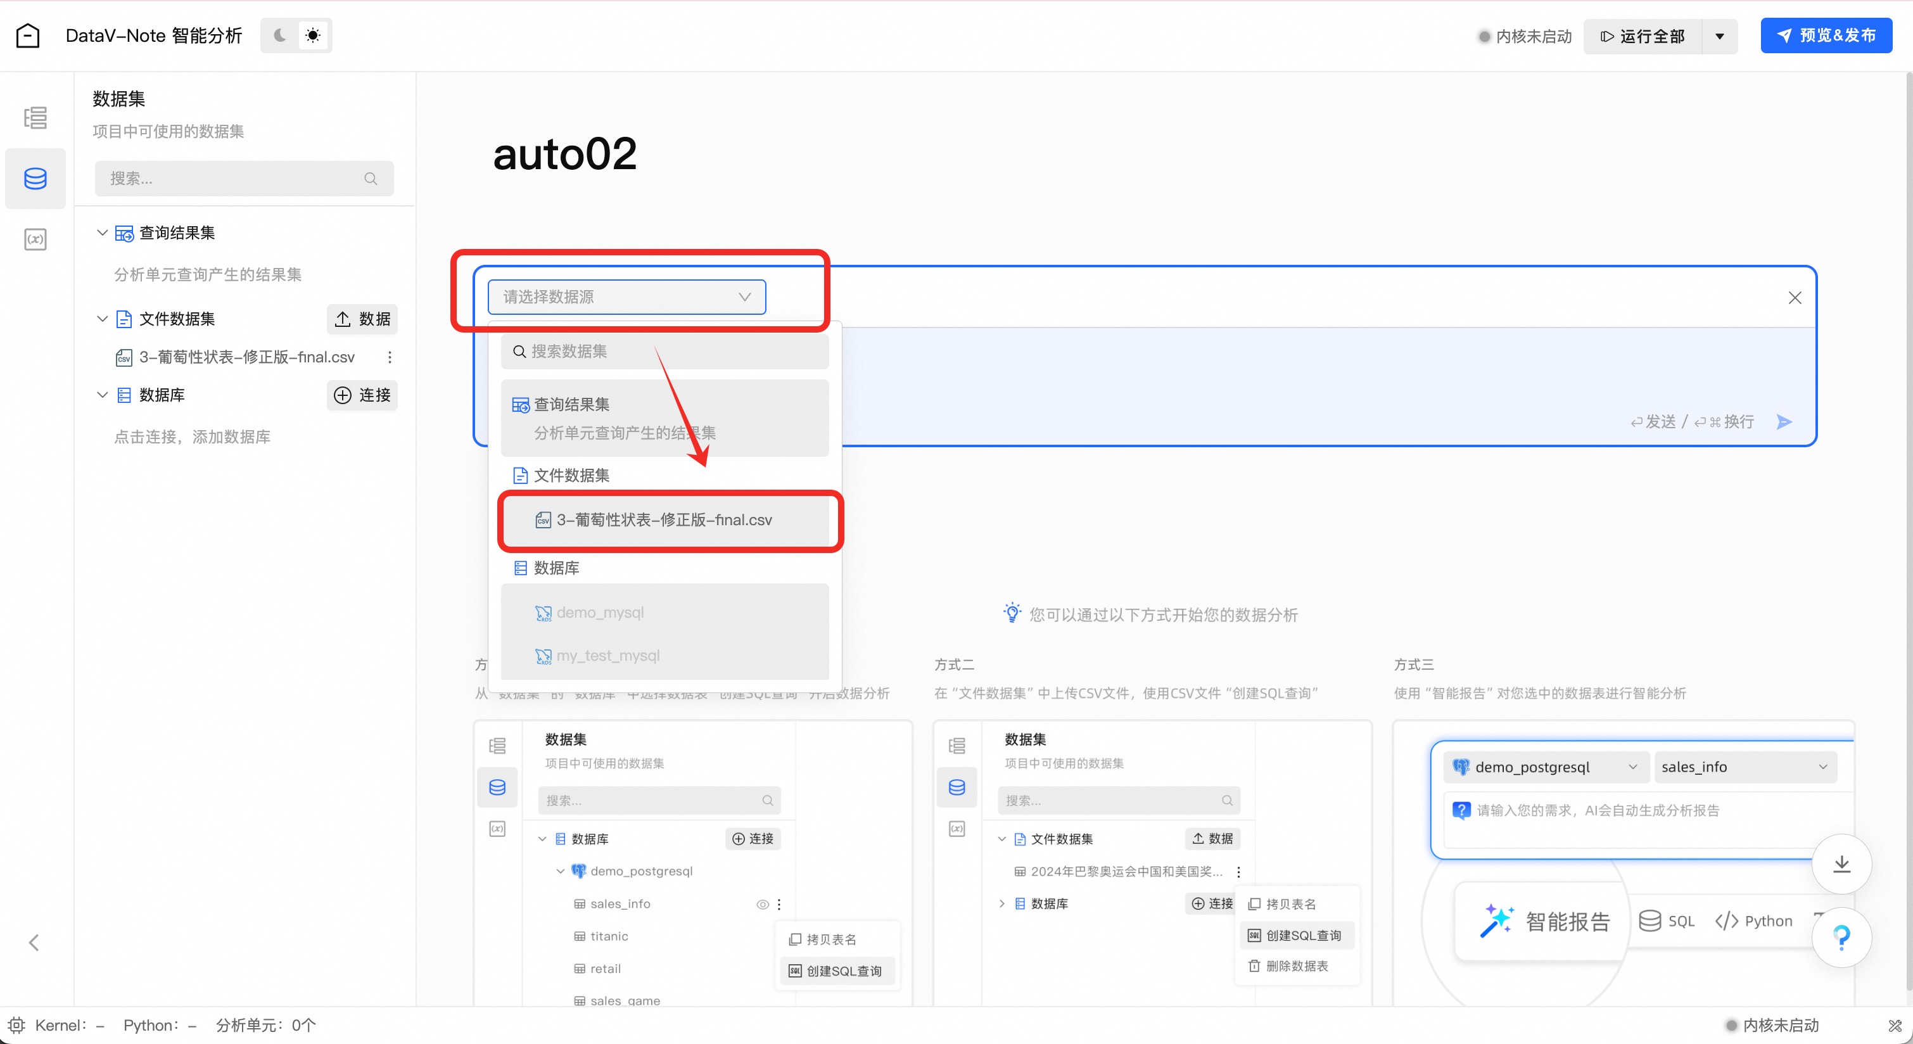Open the 请选择数据源 dropdown
Screen dimensions: 1913x1044
point(626,297)
